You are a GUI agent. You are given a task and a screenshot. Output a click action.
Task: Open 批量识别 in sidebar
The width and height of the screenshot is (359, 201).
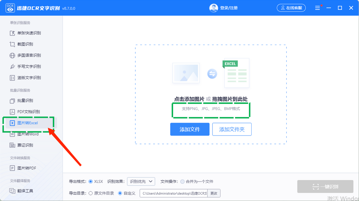click(25, 101)
